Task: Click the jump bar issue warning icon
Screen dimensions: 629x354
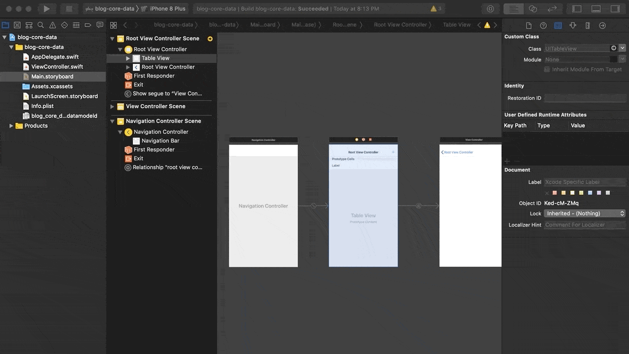Action: 487,25
